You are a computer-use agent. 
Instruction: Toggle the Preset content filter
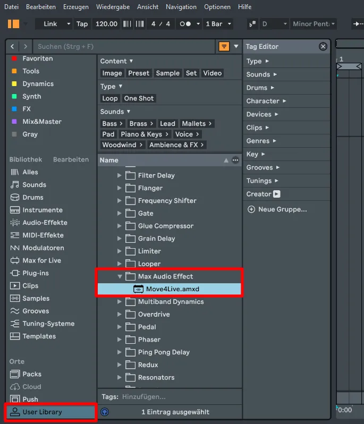[x=139, y=73]
